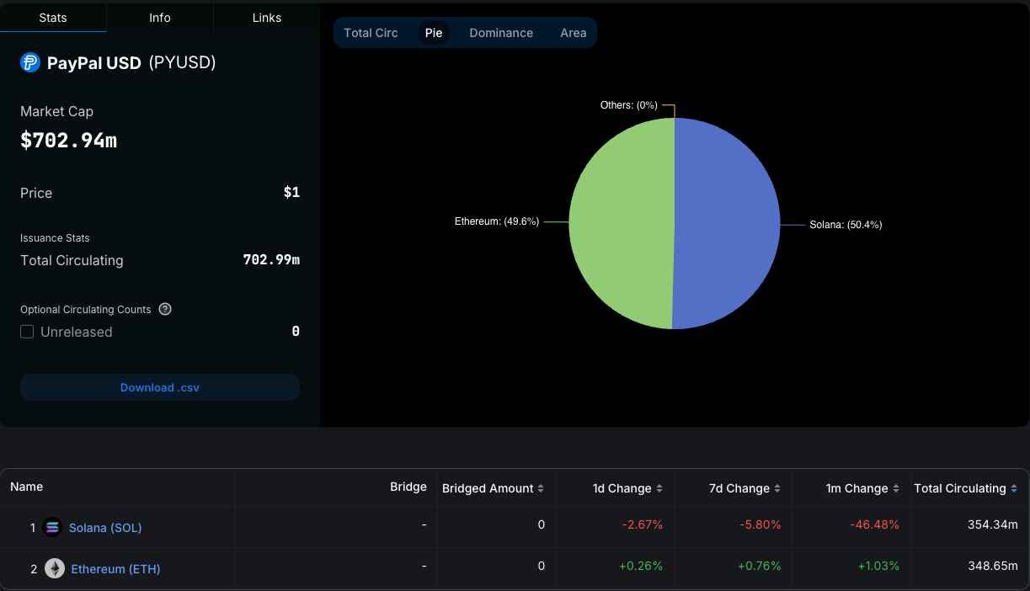The height and width of the screenshot is (591, 1030).
Task: Select the Total Circ chart view
Action: click(371, 33)
